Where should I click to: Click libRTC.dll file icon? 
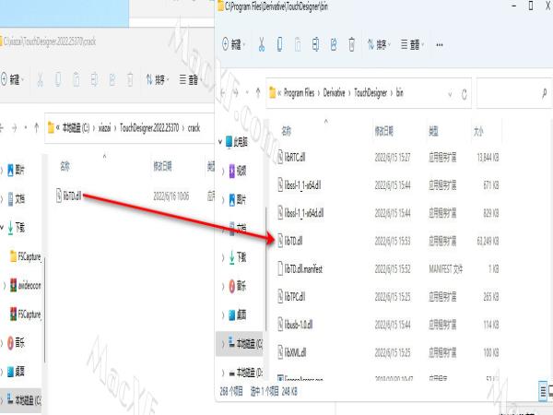tap(280, 157)
